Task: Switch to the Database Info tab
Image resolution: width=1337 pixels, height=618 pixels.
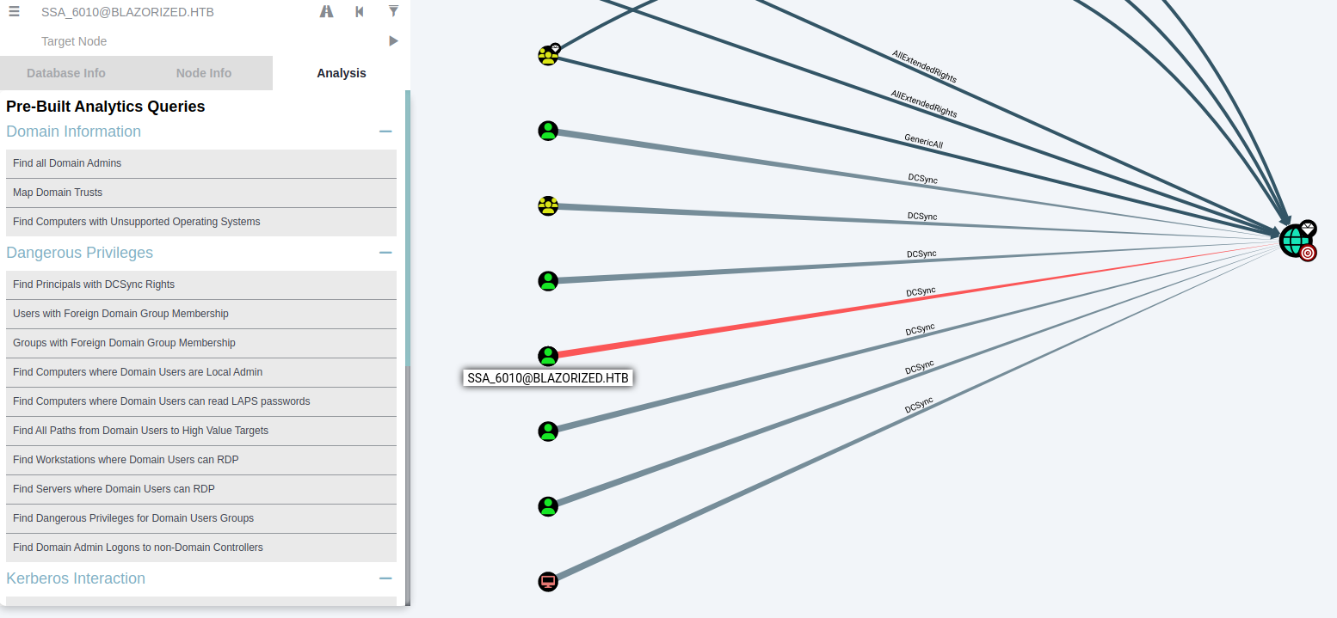Action: click(66, 73)
